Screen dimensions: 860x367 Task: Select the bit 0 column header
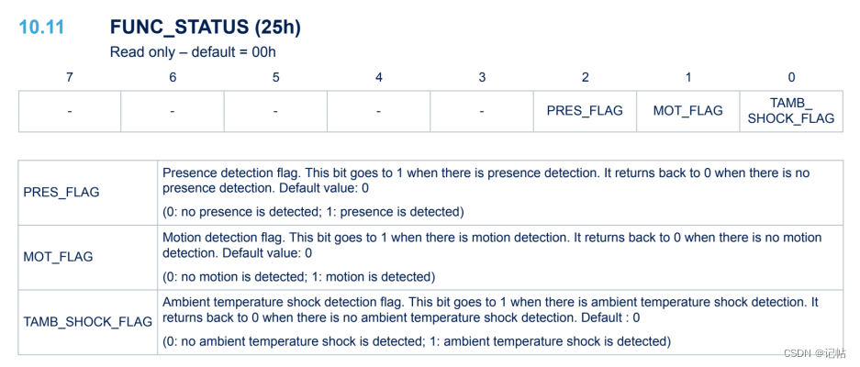pos(791,78)
